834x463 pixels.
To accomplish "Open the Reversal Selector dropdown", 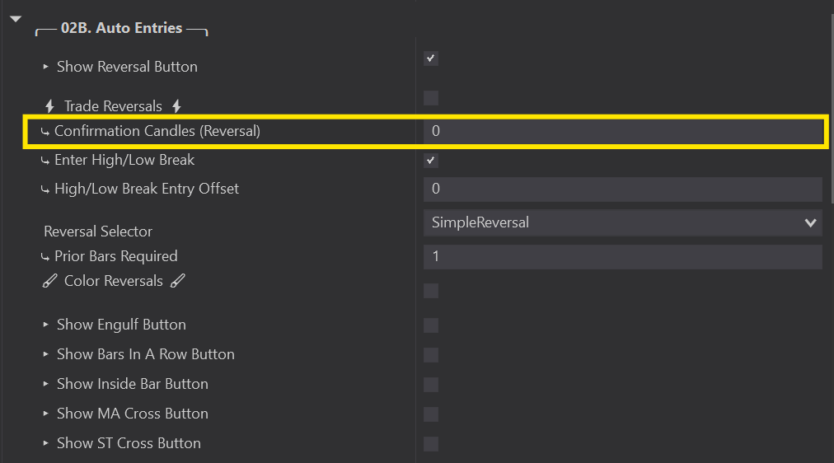I will pyautogui.click(x=622, y=222).
